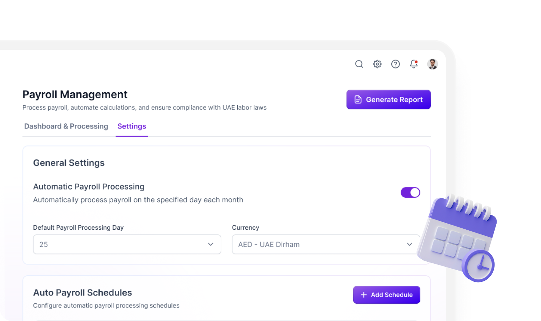Open the search magnifier icon
541x321 pixels.
point(359,64)
